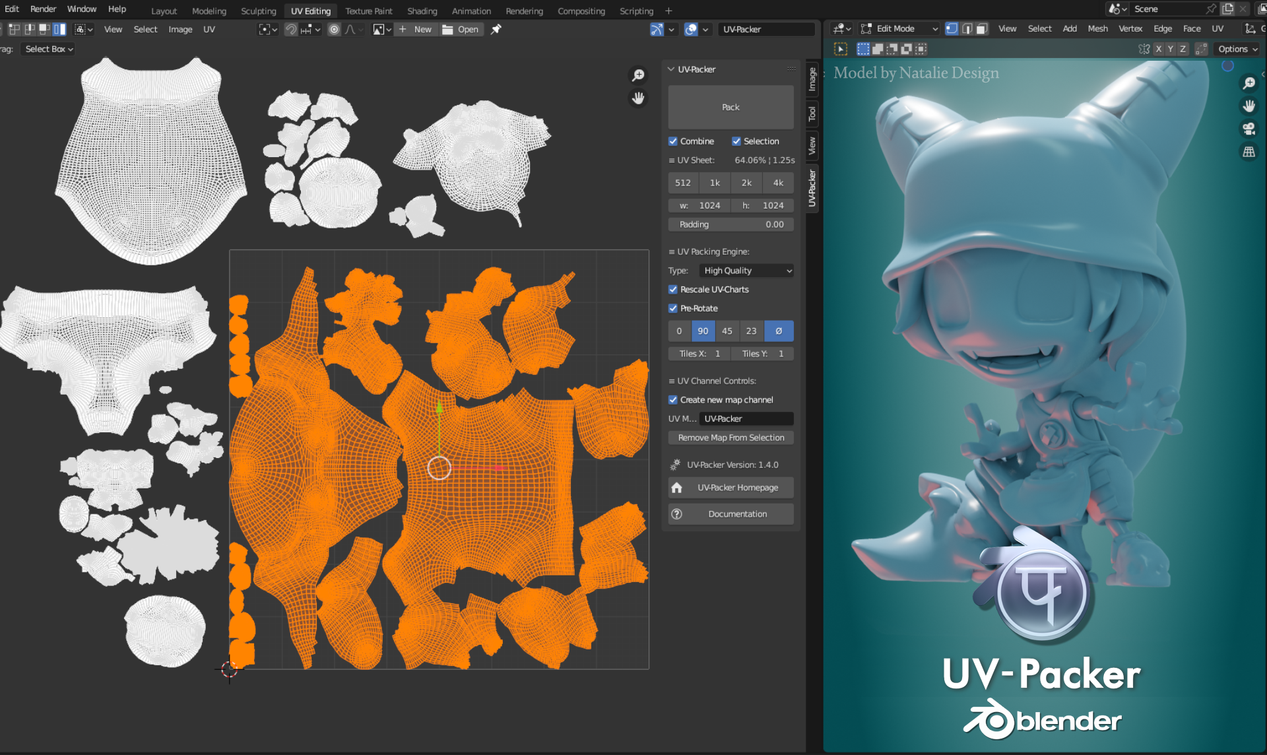Click Open image button
1267x755 pixels.
(x=461, y=29)
